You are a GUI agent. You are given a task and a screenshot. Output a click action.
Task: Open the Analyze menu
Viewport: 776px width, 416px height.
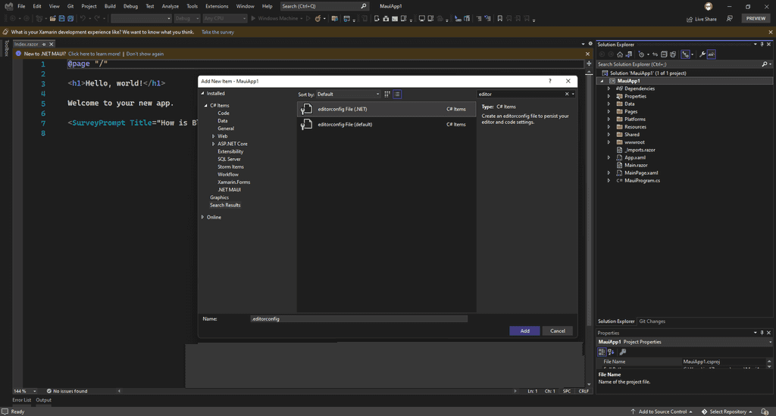pyautogui.click(x=171, y=6)
